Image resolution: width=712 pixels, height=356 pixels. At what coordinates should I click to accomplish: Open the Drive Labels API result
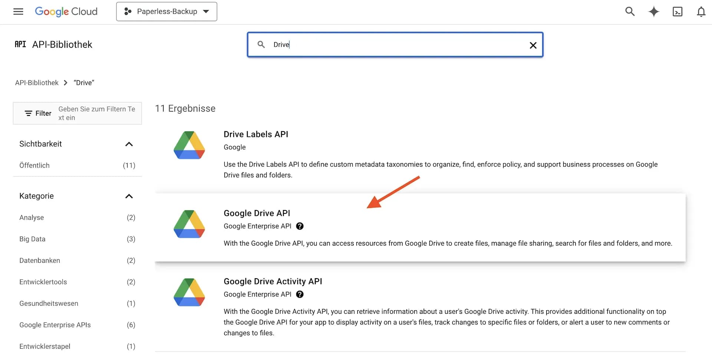(x=256, y=134)
